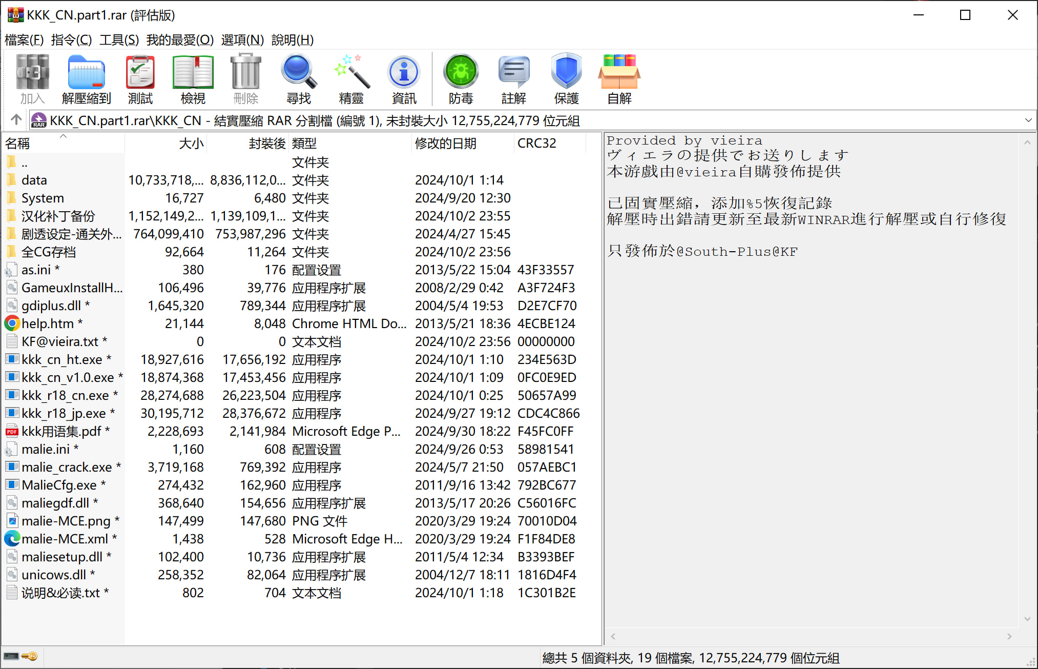This screenshot has width=1038, height=669.
Task: Sort by the CRC32 column header
Action: (x=536, y=143)
